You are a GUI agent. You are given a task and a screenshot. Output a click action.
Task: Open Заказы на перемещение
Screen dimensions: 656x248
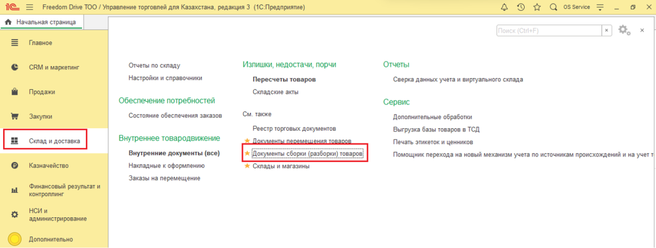point(165,178)
